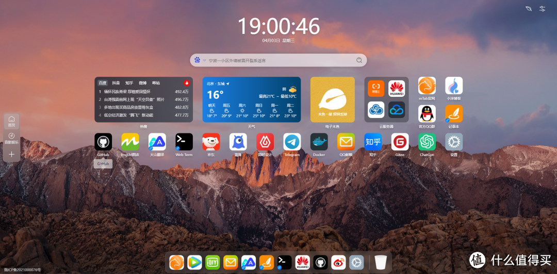Open the Weibo icon in the dock
This screenshot has height=274, width=557.
[338, 263]
